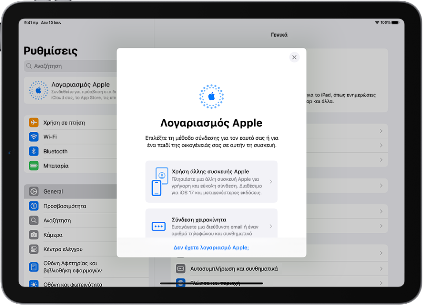Image resolution: width=423 pixels, height=305 pixels.
Task: Open Κάμερα settings row
Action: pos(70,235)
